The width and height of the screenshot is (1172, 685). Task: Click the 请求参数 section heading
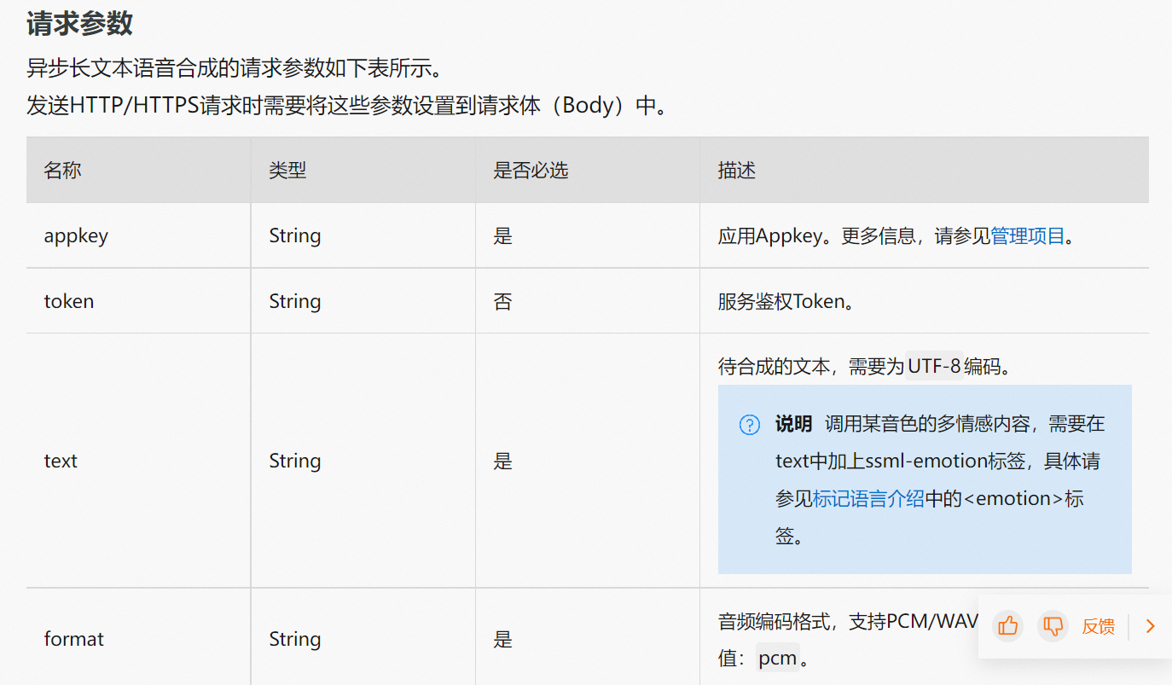tap(79, 23)
